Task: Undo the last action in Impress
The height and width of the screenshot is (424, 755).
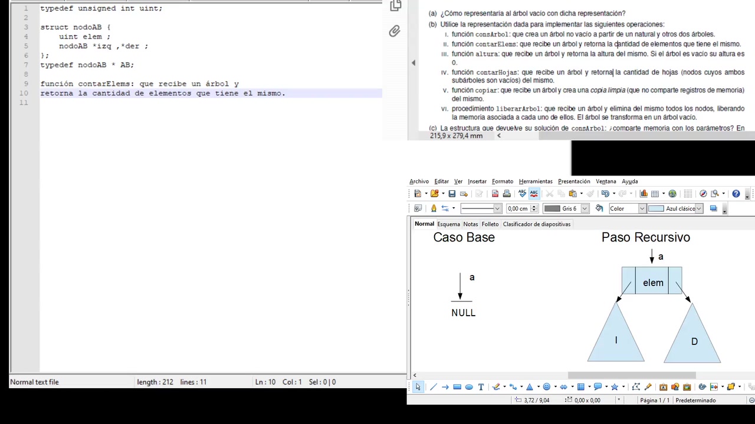Action: 605,194
